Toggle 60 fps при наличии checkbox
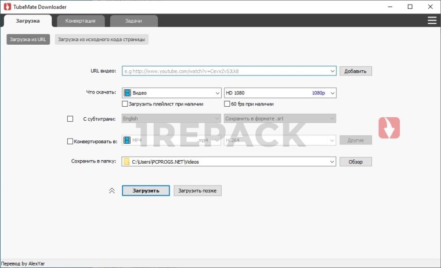 (227, 104)
